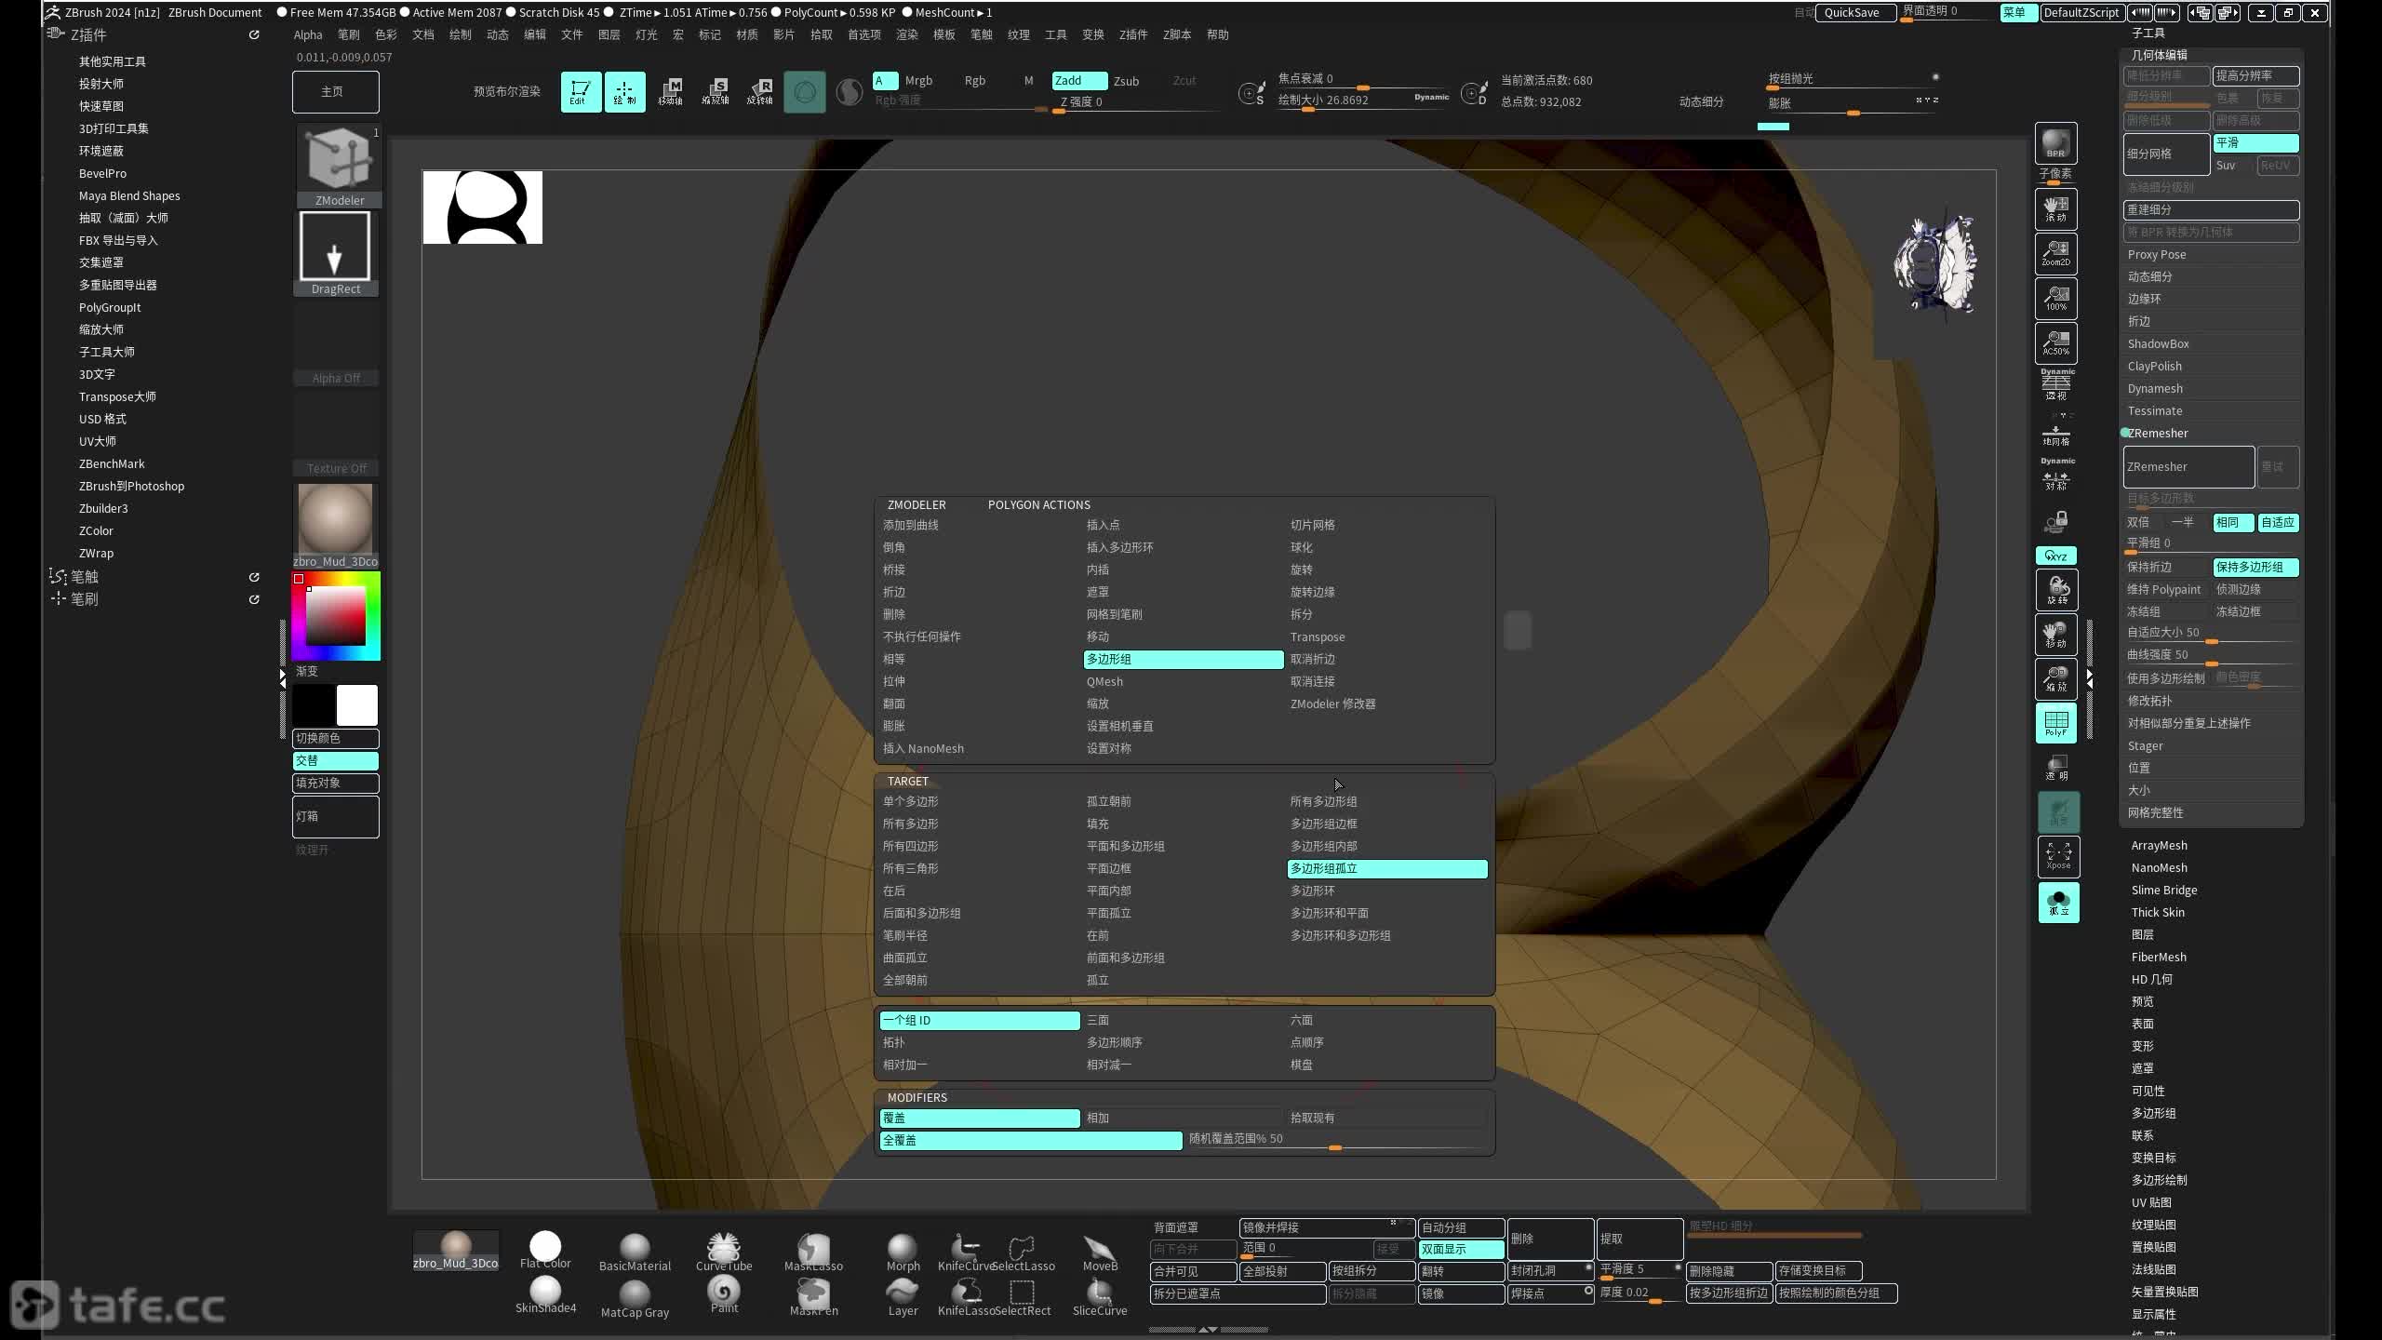Click the 自动分组 button
The image size is (2382, 1340).
pos(1461,1227)
